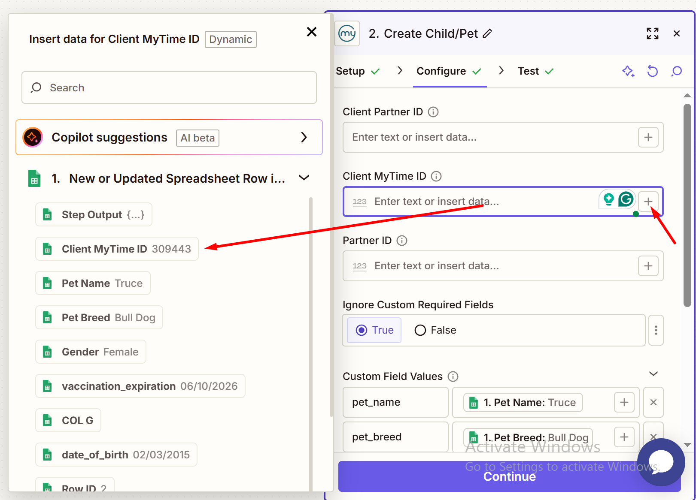The height and width of the screenshot is (500, 696).
Task: Click the MyTime app logo icon
Action: 347,33
